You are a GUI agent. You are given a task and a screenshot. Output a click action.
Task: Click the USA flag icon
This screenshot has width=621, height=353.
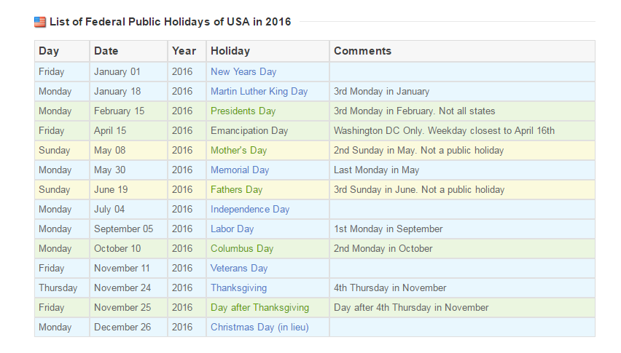point(40,22)
